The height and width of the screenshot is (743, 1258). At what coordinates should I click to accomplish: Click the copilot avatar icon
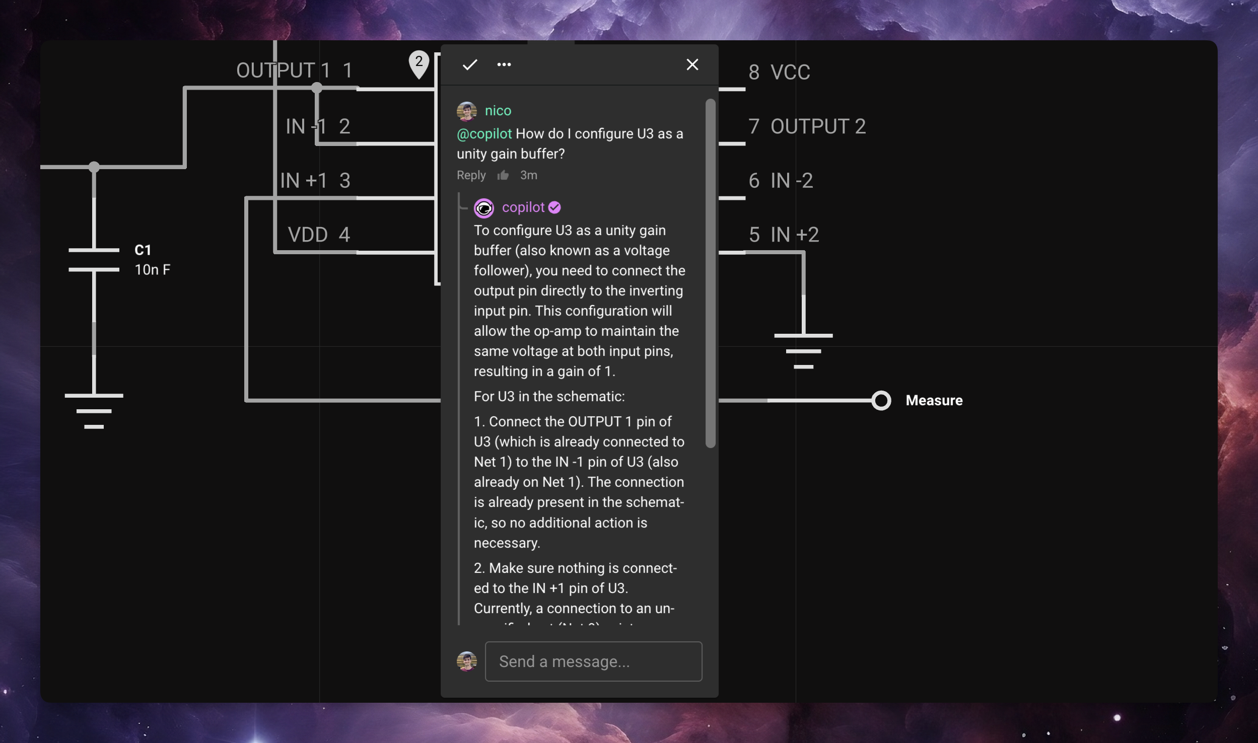484,207
